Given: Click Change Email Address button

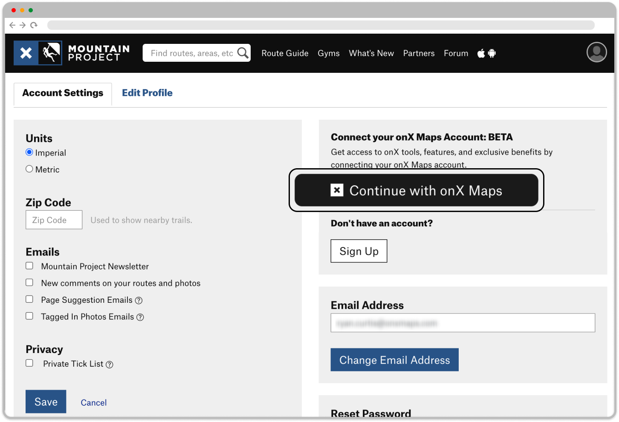Looking at the screenshot, I should 395,360.
